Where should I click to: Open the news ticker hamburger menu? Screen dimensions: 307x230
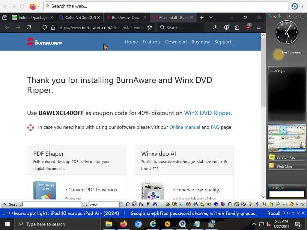click(4, 213)
